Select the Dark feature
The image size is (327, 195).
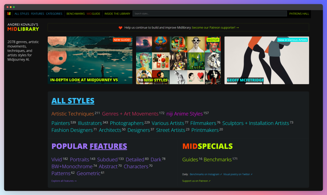[x=156, y=160]
